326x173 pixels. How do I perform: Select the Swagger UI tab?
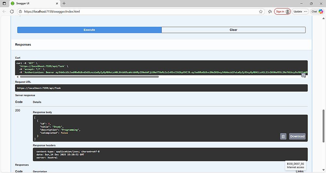(35, 4)
